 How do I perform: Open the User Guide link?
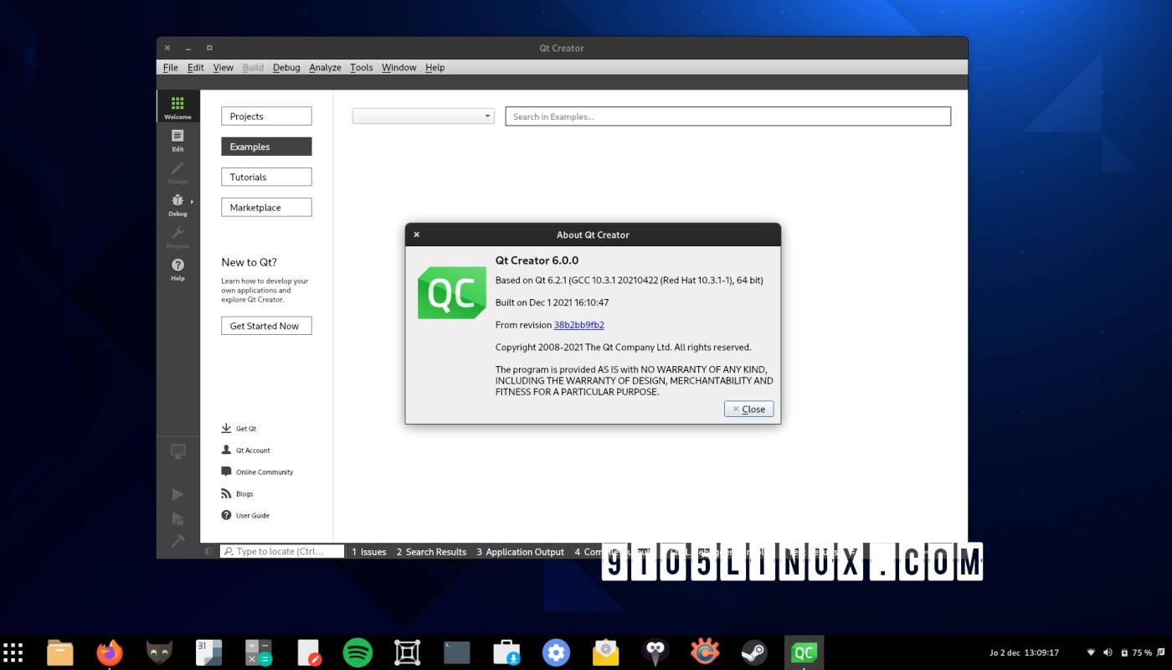coord(245,515)
